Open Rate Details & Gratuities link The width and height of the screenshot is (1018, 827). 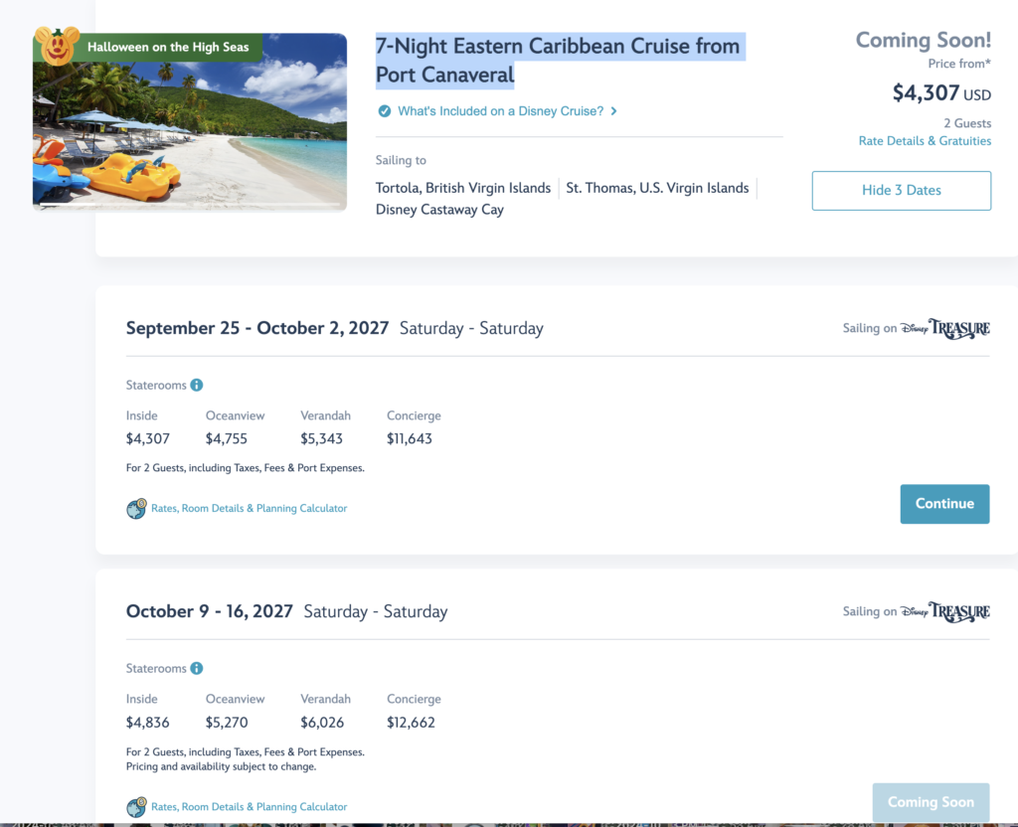pyautogui.click(x=925, y=141)
